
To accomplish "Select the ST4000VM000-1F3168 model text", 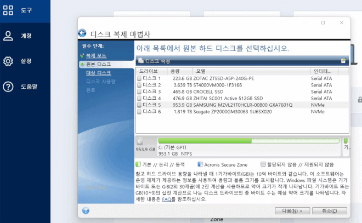I will pos(218,85).
